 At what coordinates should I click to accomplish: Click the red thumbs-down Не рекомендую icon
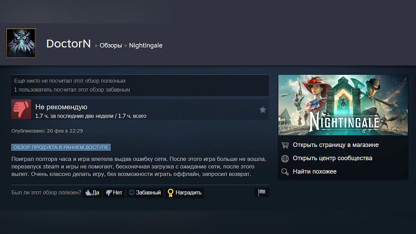coord(21,109)
